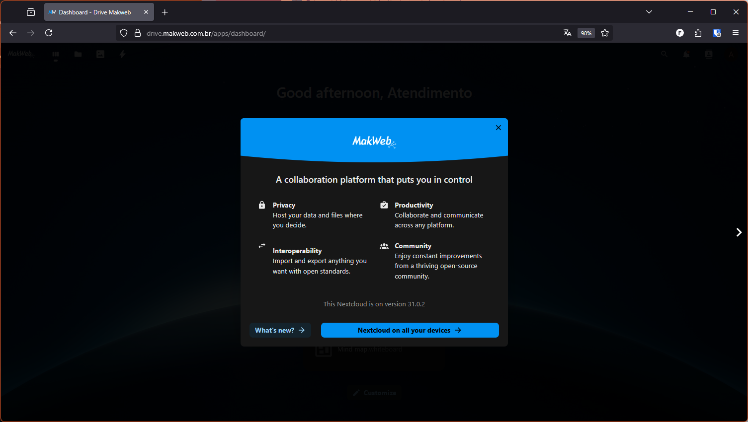Reset zoom via 90% indicator

pos(586,33)
